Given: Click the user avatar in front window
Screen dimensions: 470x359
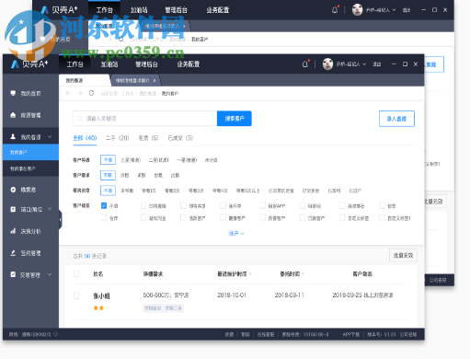Looking at the screenshot, I should point(327,64).
